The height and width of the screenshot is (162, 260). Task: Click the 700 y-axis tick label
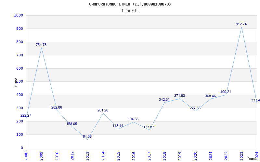(19, 55)
